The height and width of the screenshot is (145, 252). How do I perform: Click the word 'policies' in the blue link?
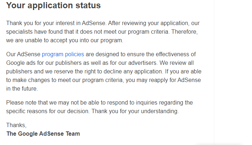pyautogui.click(x=74, y=54)
